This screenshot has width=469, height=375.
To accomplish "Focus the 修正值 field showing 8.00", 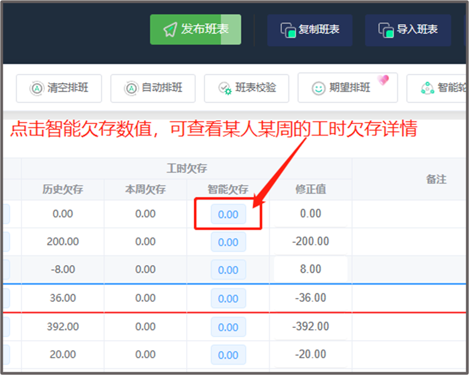I will click(x=311, y=269).
